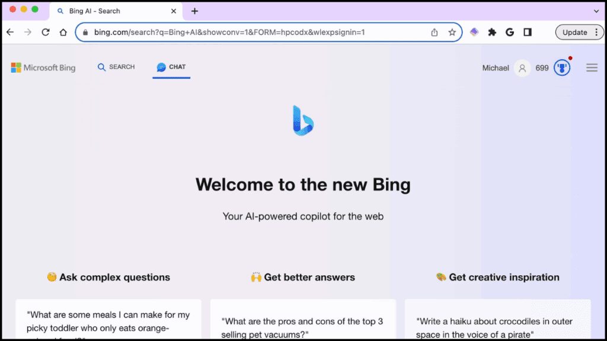The height and width of the screenshot is (341, 607).
Task: Click the G extension icon
Action: point(510,32)
